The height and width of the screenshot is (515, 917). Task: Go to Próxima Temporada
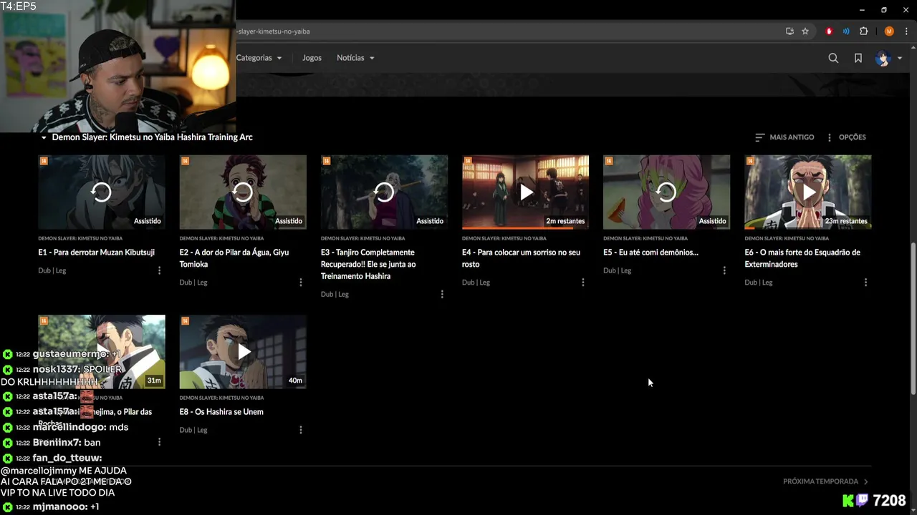click(825, 482)
